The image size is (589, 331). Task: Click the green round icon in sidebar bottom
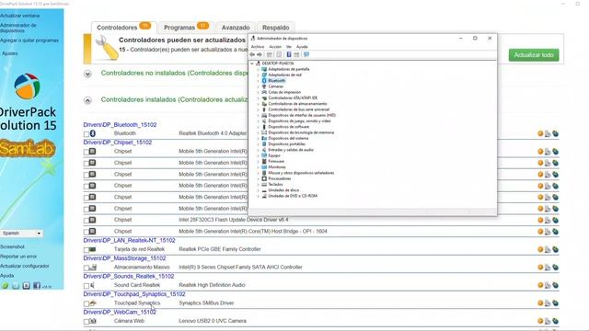click(5, 286)
